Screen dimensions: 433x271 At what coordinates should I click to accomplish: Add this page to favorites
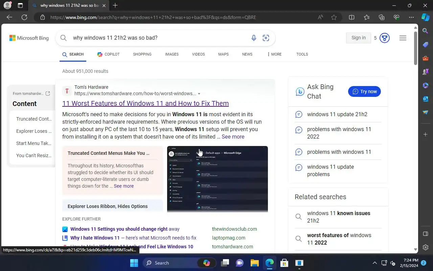(334, 17)
